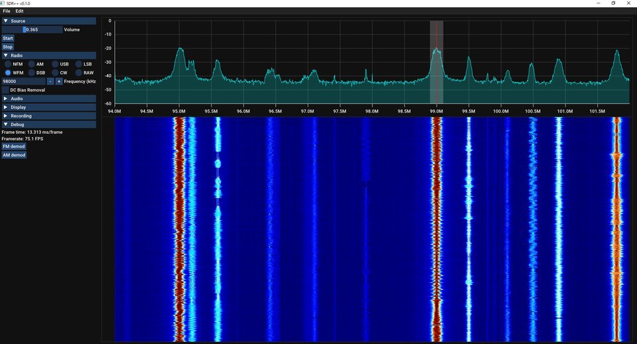Click the 'Framerate: 75.1 FPS' text
Viewport: 637px width, 344px height.
pyautogui.click(x=23, y=139)
